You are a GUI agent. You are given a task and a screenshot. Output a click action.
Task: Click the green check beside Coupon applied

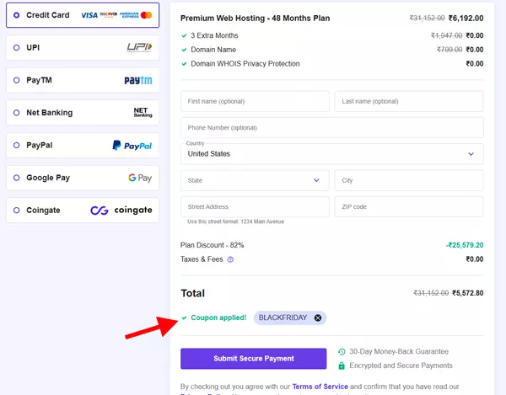tap(184, 318)
